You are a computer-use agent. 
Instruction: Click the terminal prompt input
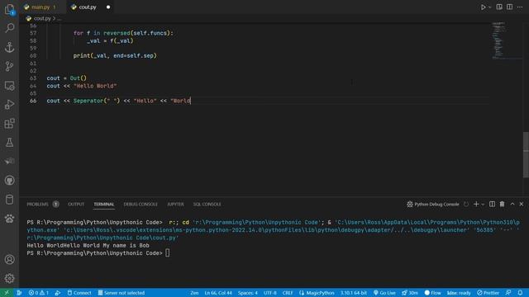click(167, 253)
